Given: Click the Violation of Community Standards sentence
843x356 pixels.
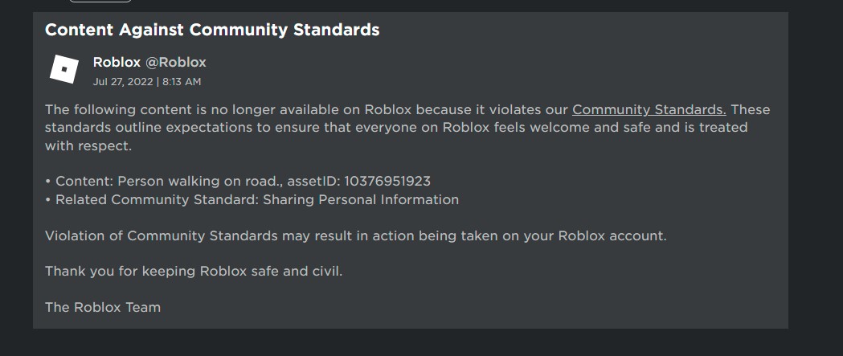Looking at the screenshot, I should click(x=355, y=235).
